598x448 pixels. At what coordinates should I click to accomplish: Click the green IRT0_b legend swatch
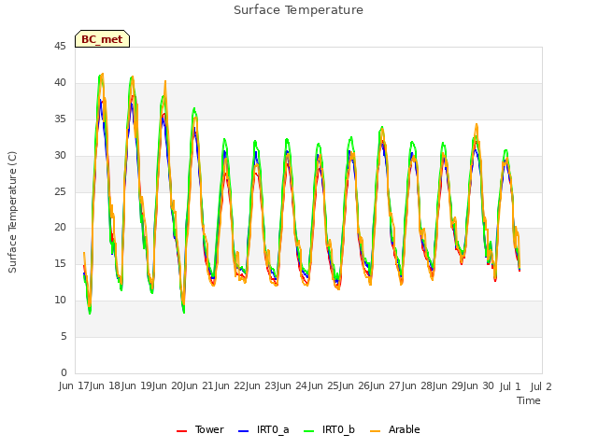[x=309, y=431]
